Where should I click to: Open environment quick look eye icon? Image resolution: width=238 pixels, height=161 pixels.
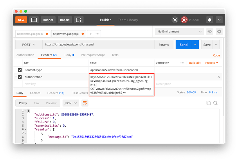[x=210, y=32]
